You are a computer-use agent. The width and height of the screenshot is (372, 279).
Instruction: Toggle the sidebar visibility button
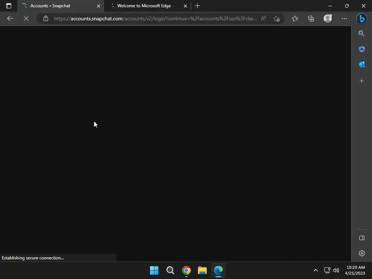click(362, 238)
